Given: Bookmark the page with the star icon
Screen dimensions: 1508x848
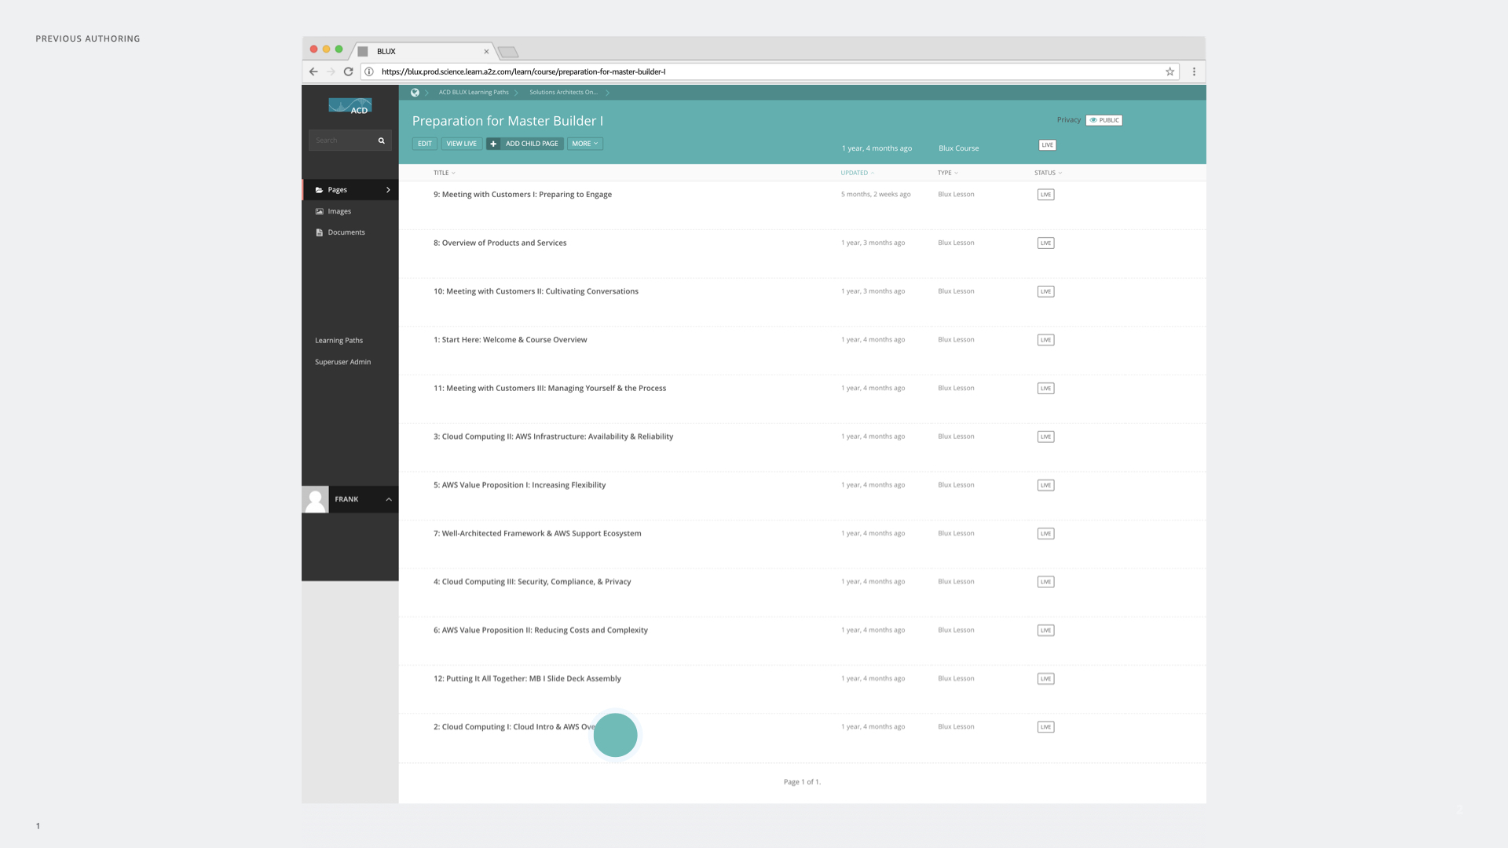Looking at the screenshot, I should 1169,71.
